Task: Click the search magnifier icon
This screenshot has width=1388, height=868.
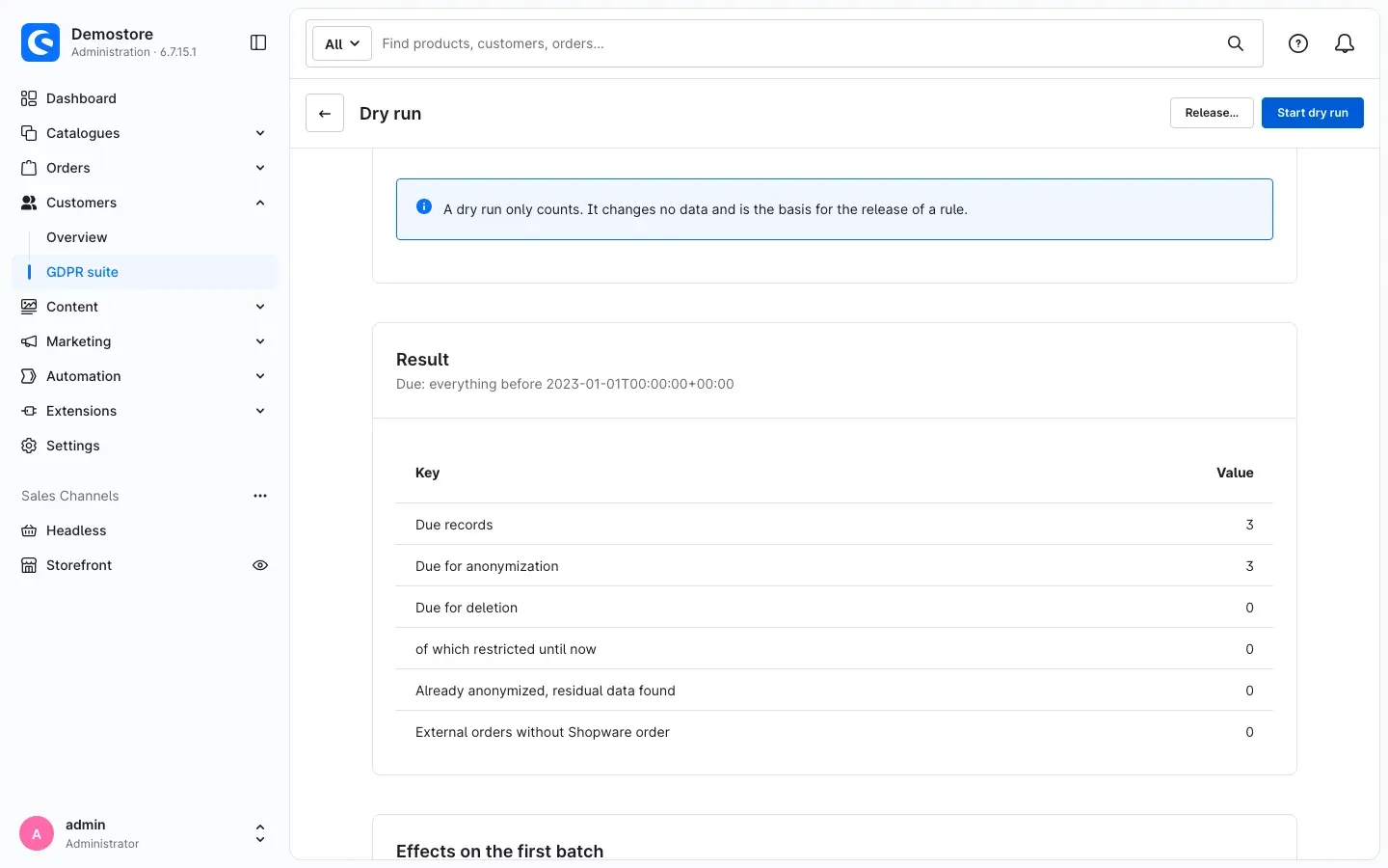Action: 1236,43
